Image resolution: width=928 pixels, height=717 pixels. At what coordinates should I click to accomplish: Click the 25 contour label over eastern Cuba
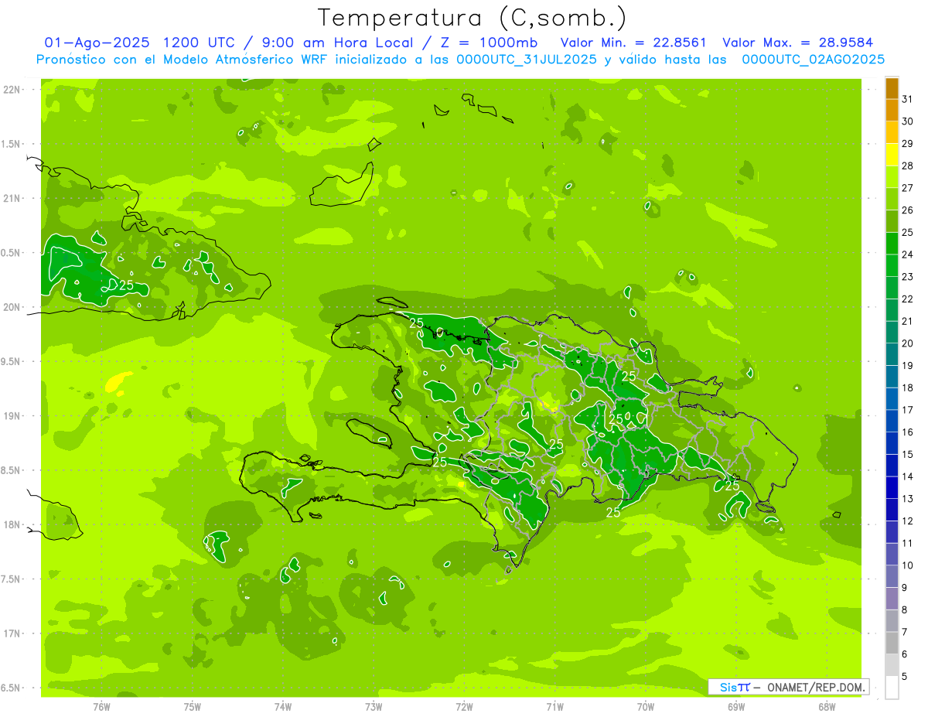click(126, 285)
